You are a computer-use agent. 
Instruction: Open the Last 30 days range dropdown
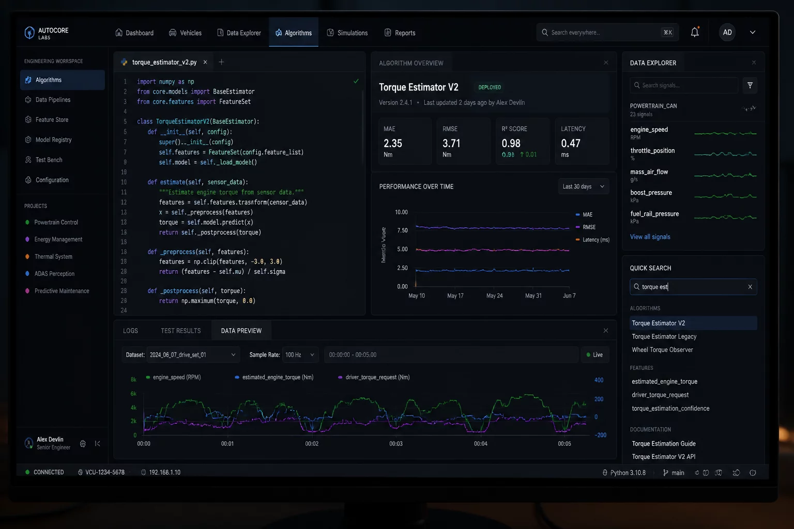[x=583, y=186]
